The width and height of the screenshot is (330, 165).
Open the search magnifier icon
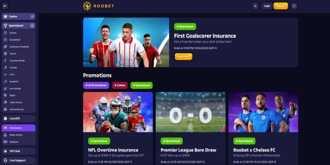(255, 6)
